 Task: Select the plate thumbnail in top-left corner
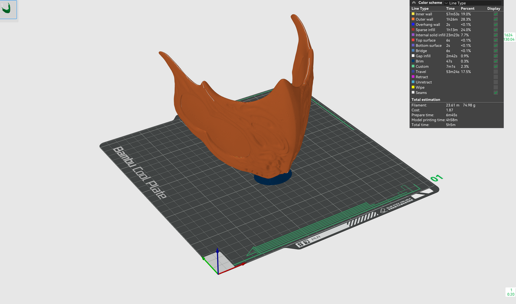[8, 10]
